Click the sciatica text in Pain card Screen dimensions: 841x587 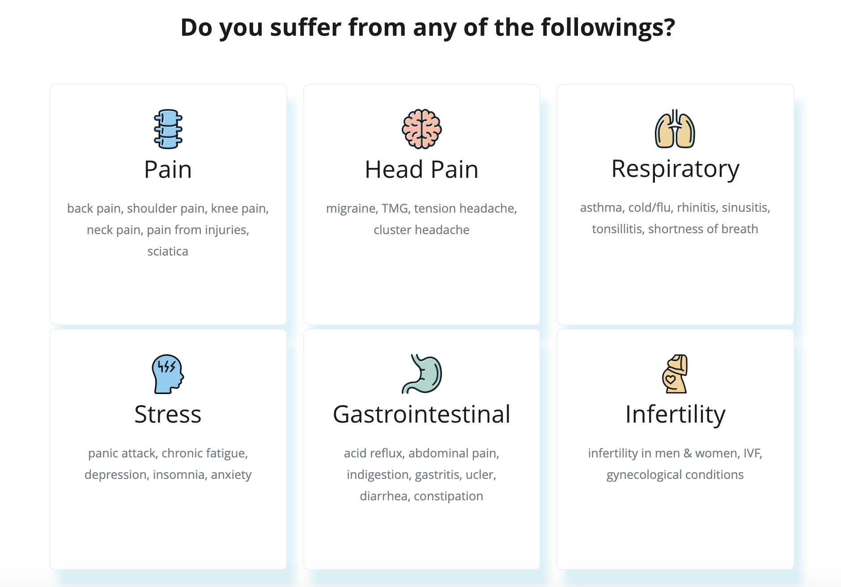coord(168,251)
